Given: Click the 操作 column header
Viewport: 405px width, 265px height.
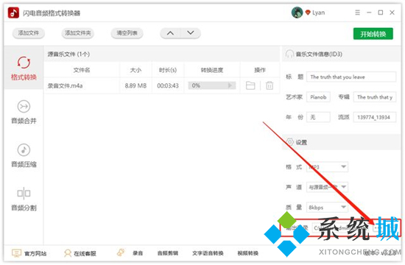Looking at the screenshot, I should tap(260, 70).
